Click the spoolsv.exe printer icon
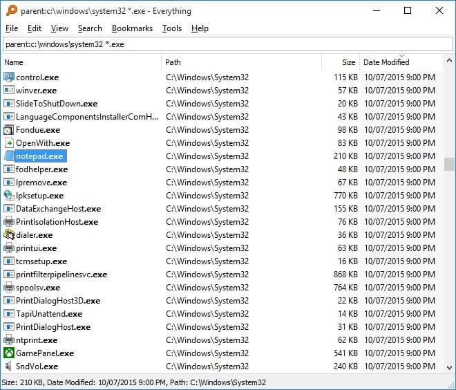This screenshot has width=456, height=390. point(9,288)
